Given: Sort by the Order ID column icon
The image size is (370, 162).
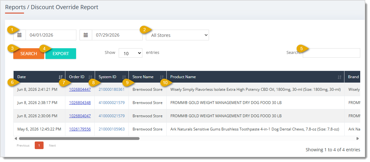Looking at the screenshot, I should click(x=90, y=77).
